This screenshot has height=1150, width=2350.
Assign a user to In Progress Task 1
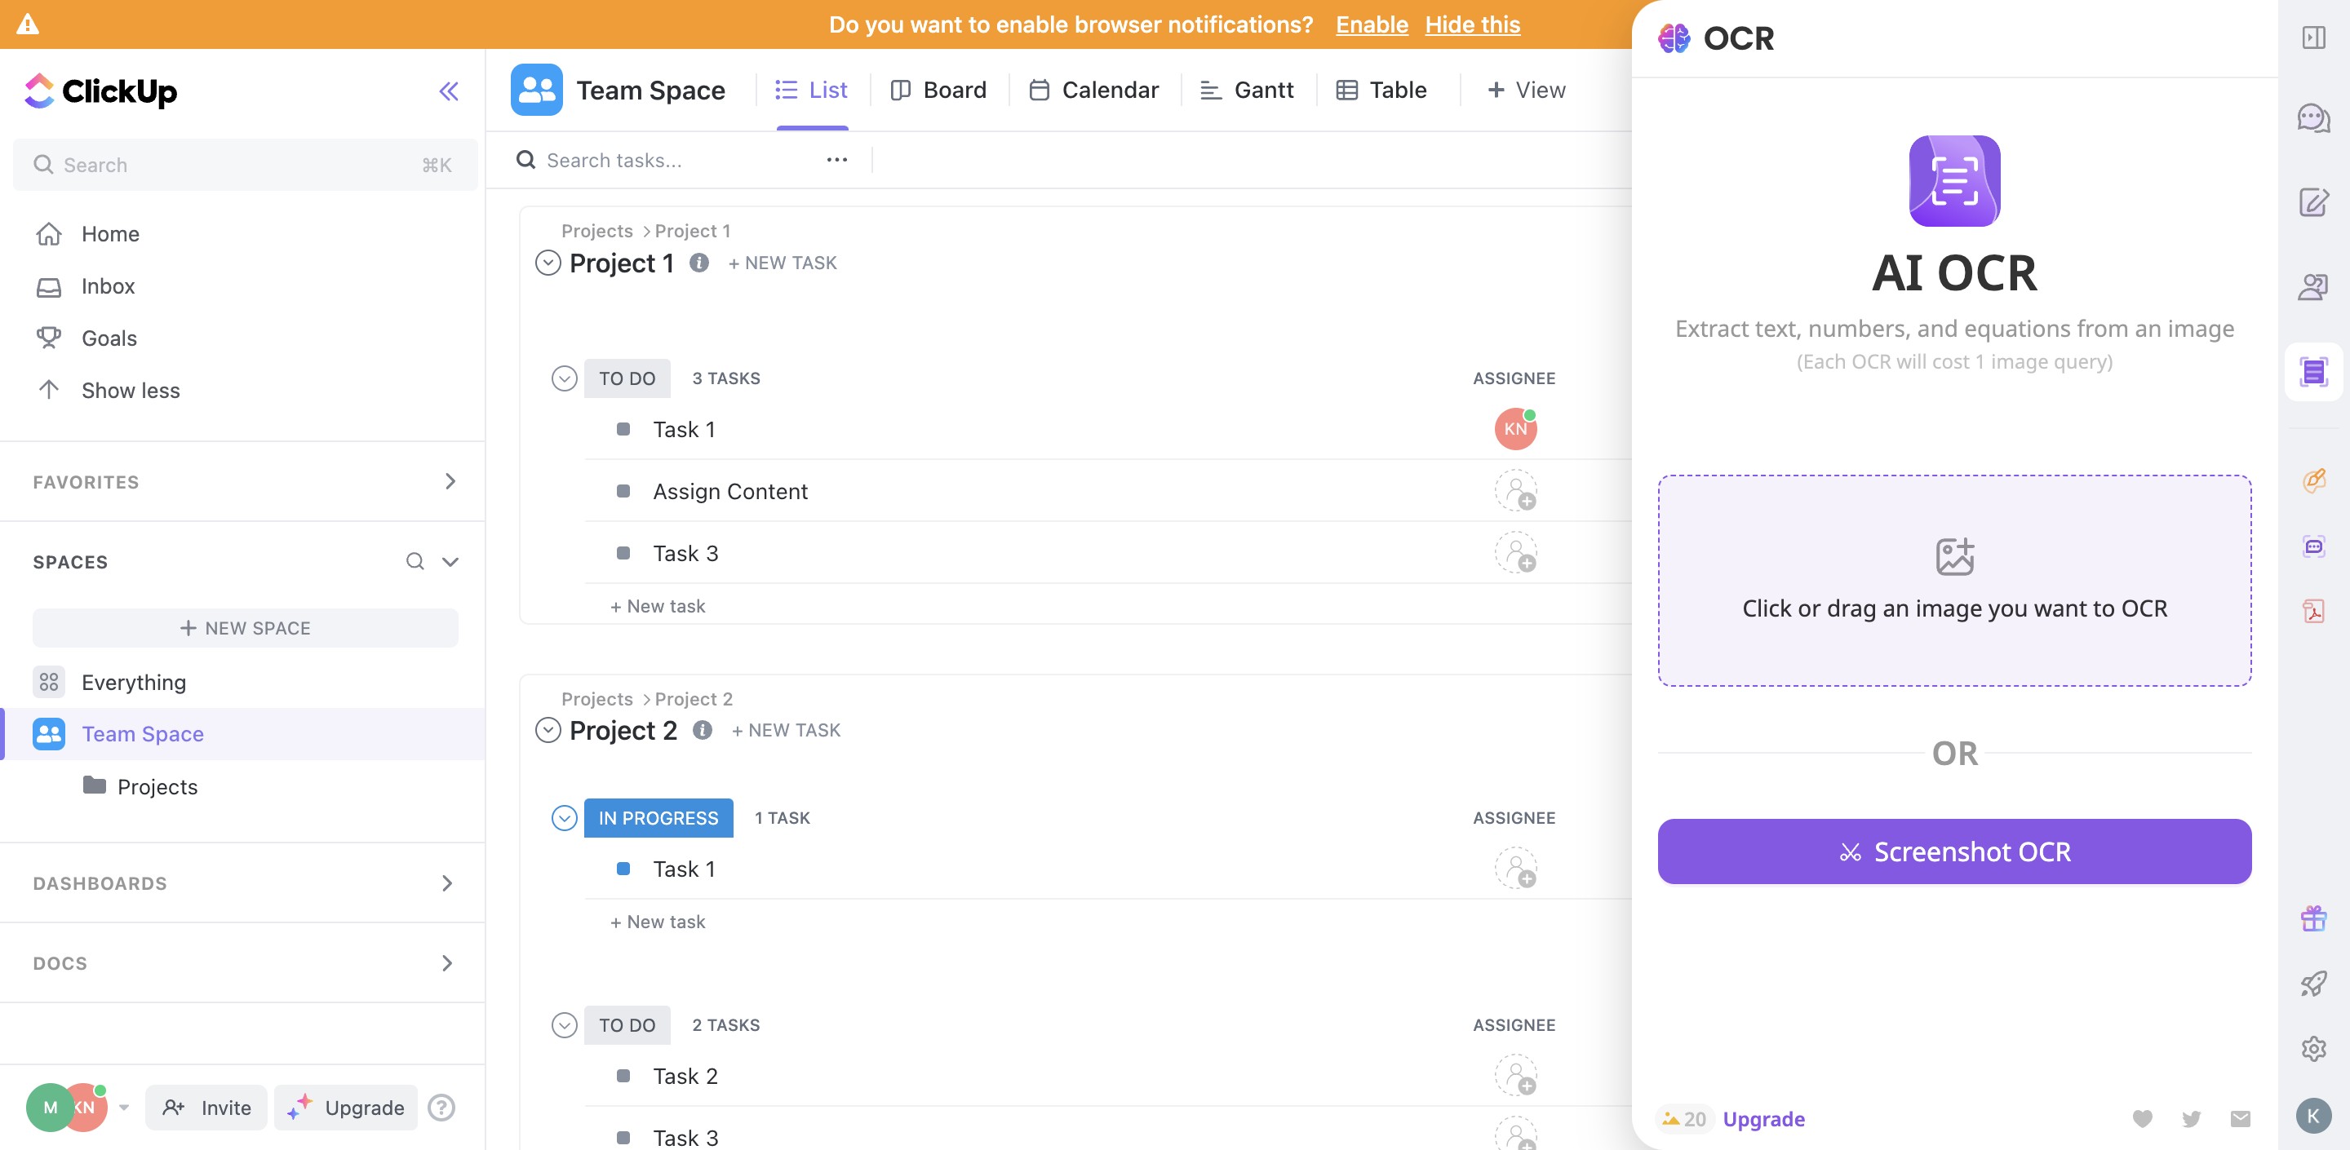point(1515,869)
